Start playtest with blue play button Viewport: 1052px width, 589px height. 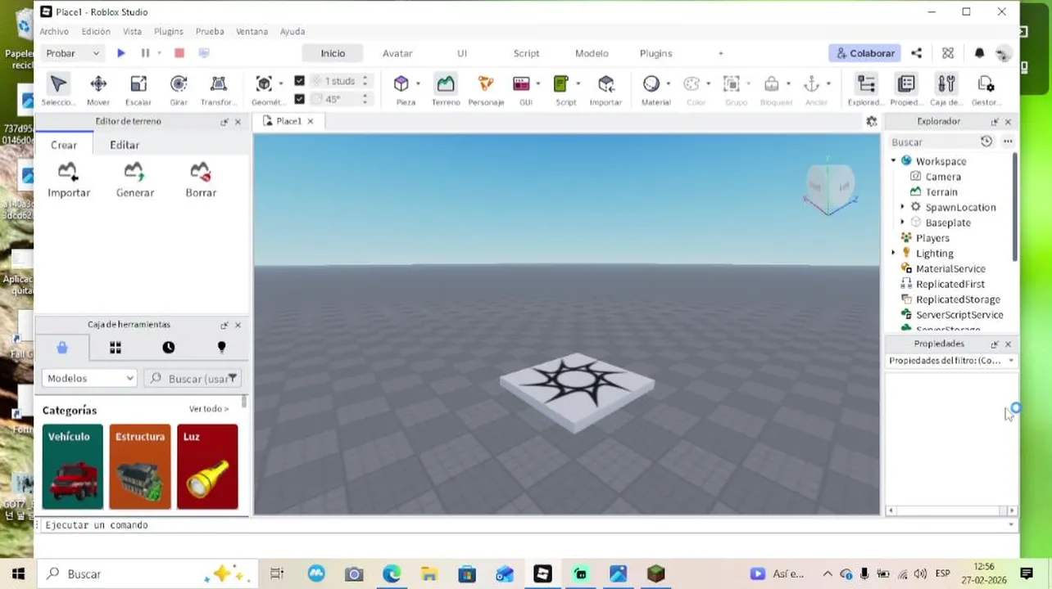coord(121,53)
